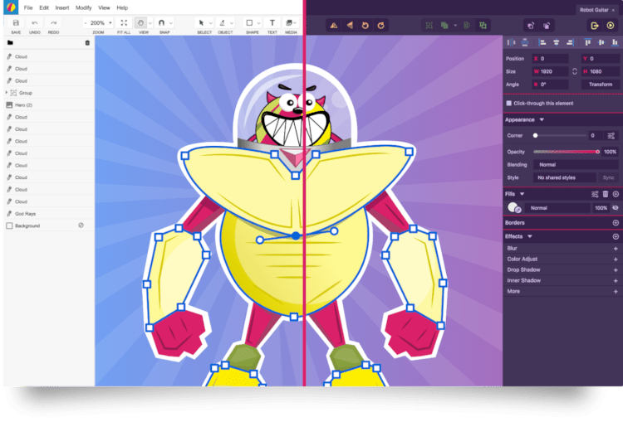Enable Click-through this element checkbox

click(x=509, y=103)
